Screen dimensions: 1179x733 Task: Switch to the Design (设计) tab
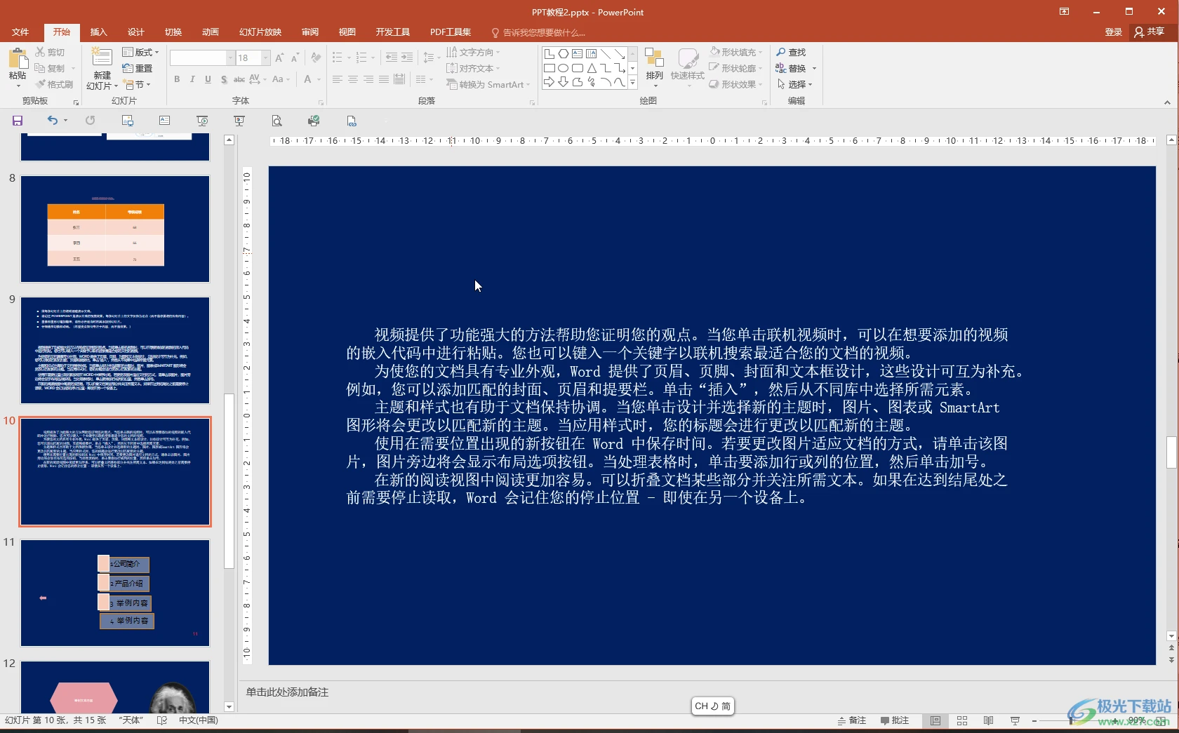tap(135, 32)
